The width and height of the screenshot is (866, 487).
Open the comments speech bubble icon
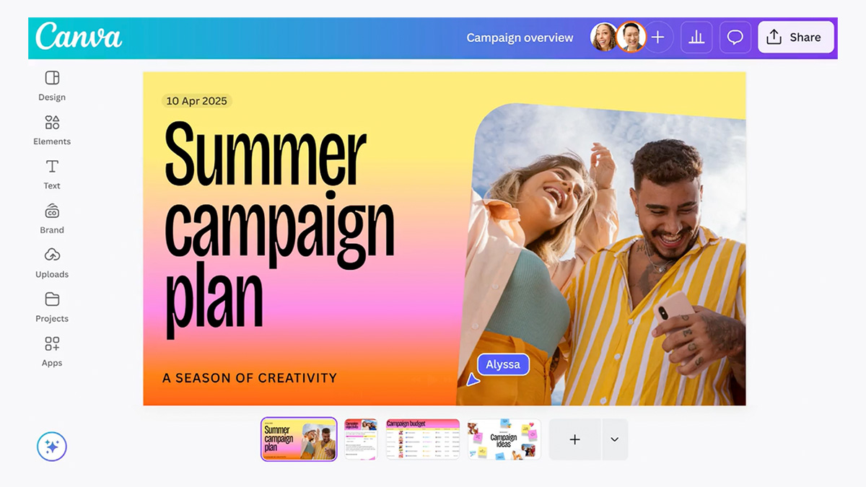click(735, 38)
